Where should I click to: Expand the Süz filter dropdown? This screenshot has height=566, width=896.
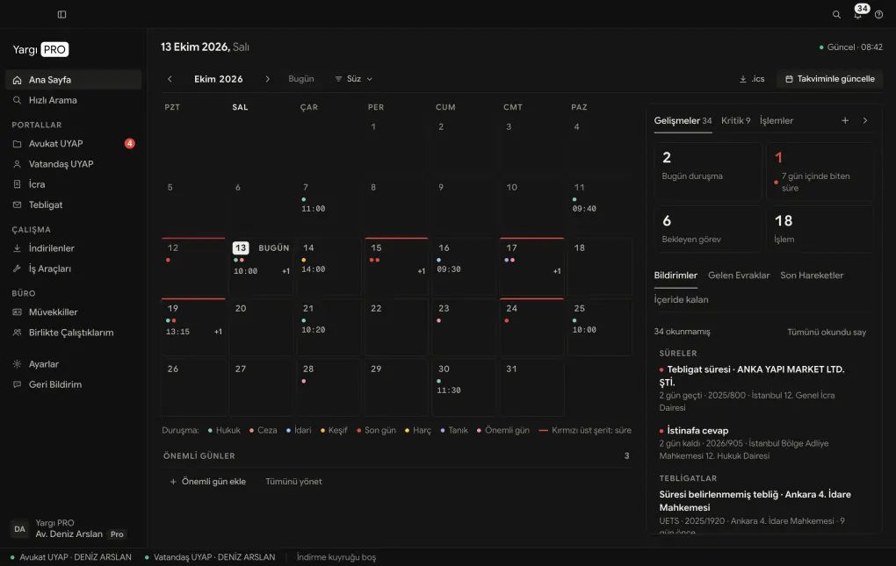coord(354,79)
